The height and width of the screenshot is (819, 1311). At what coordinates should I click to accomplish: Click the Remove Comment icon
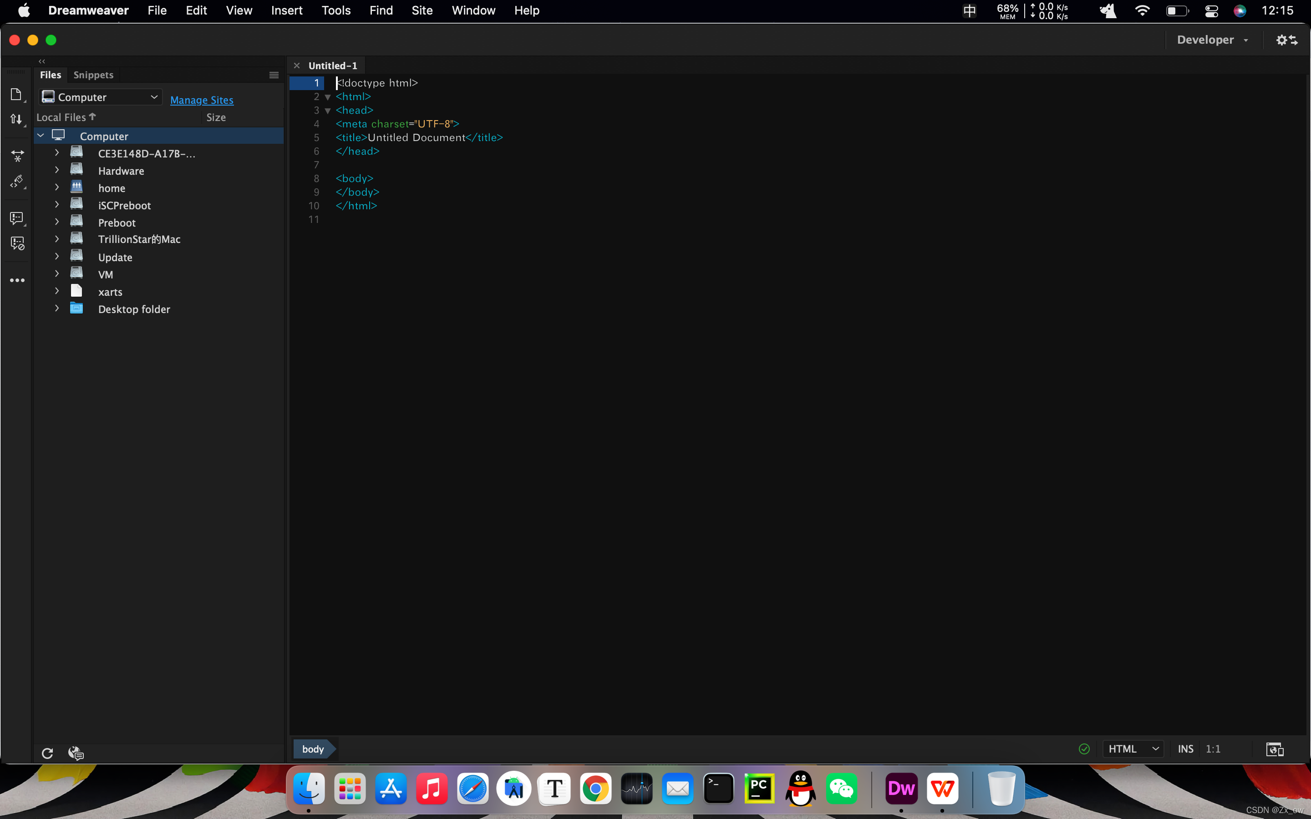pos(17,244)
